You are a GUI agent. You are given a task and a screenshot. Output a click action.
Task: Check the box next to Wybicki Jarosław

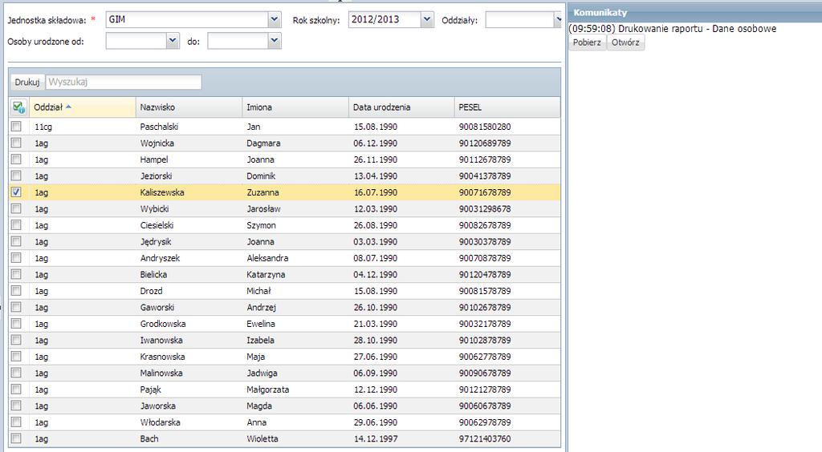point(16,208)
